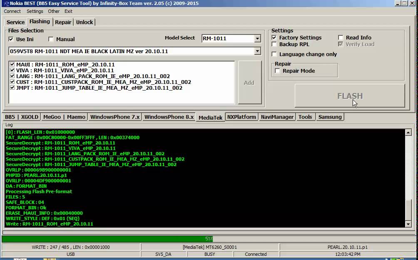Viewport: 418px width, 260px height.
Task: Click the '[MediaTek] MT6260_S0001' status cell
Action: [x=210, y=247]
